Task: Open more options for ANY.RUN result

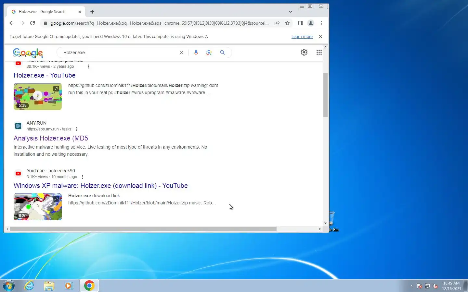Action: 77,129
